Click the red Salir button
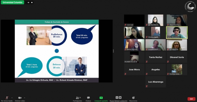 [x=191, y=99]
